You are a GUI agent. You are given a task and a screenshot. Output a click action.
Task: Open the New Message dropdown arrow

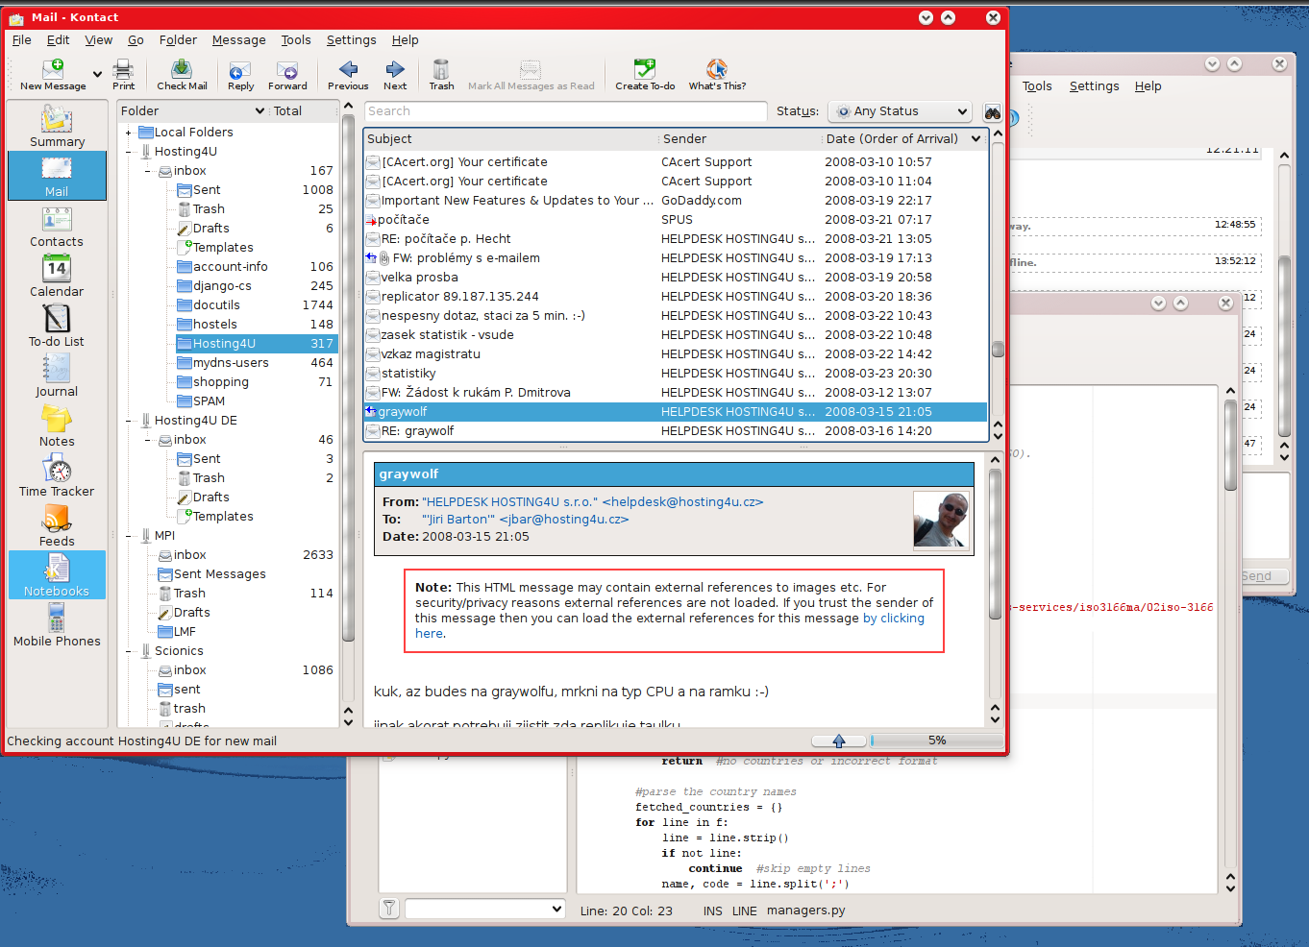click(97, 74)
